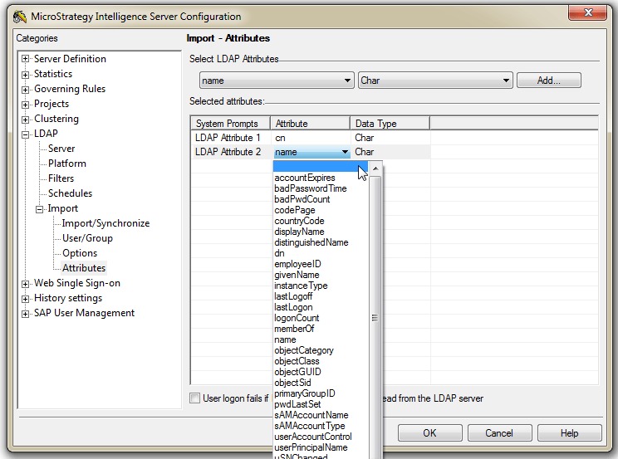Choose objectCategory from the list
Screen dimensions: 618x459
[304, 350]
